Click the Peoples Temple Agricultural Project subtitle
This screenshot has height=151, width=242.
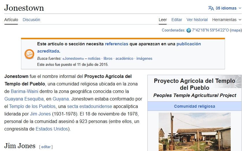[195, 95]
